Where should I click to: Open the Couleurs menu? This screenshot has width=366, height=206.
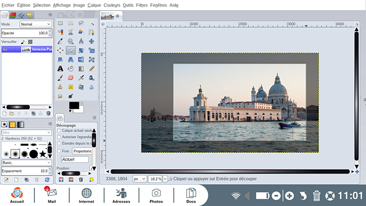tap(112, 5)
